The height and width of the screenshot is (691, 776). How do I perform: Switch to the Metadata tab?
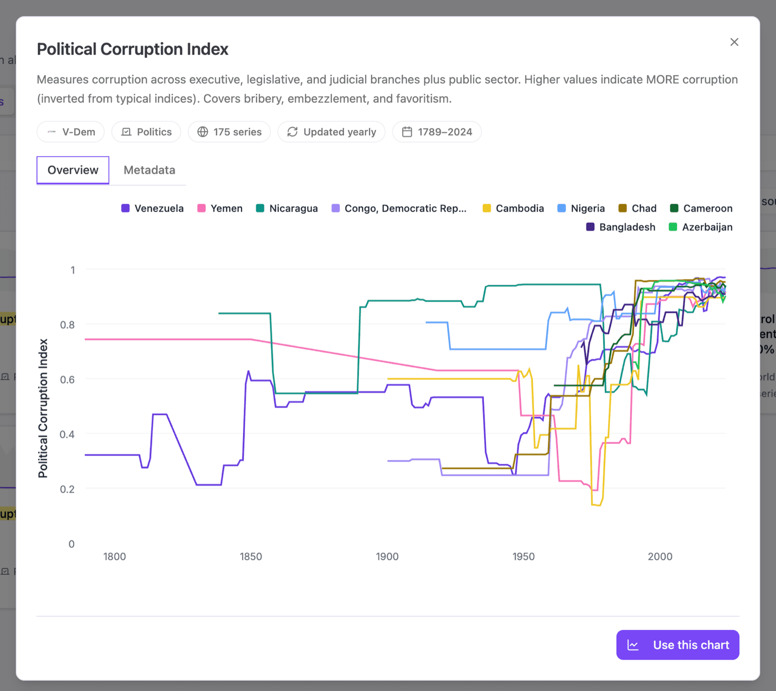point(150,170)
